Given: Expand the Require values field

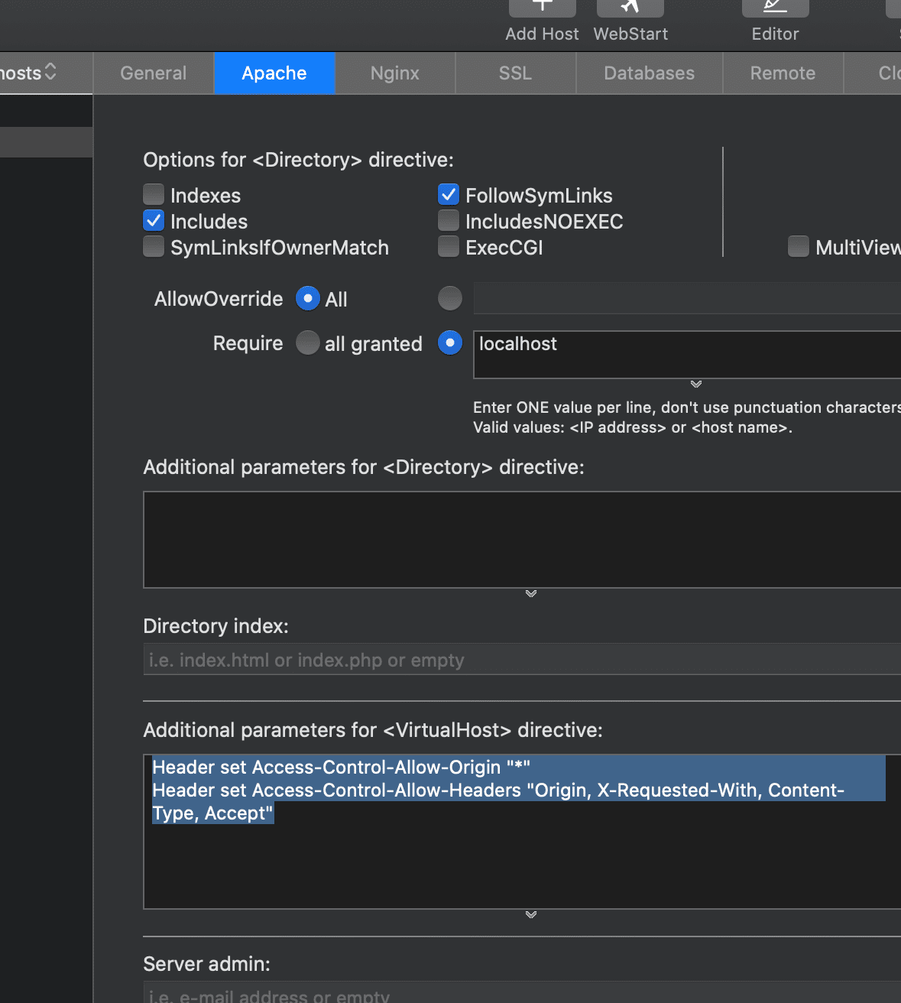Looking at the screenshot, I should point(695,385).
